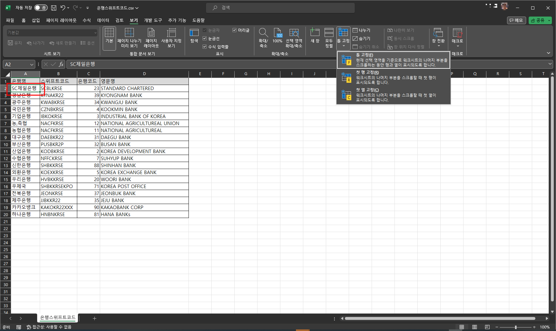Open the 데이터 tab

click(x=103, y=20)
